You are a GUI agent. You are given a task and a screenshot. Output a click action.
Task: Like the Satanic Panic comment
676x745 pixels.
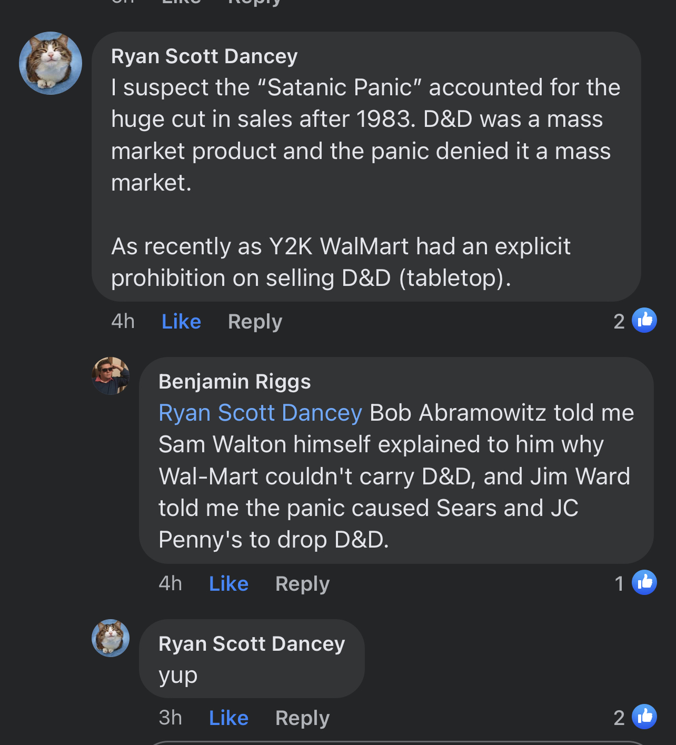pos(181,321)
